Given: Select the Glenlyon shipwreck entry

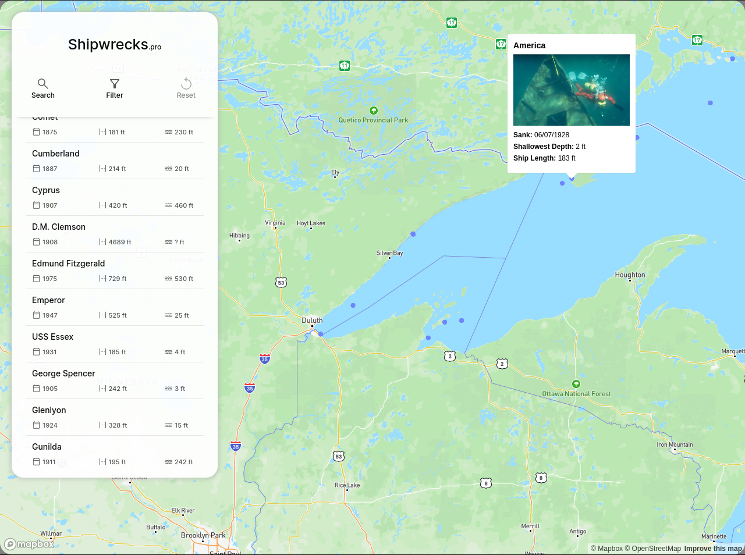Looking at the screenshot, I should point(115,417).
